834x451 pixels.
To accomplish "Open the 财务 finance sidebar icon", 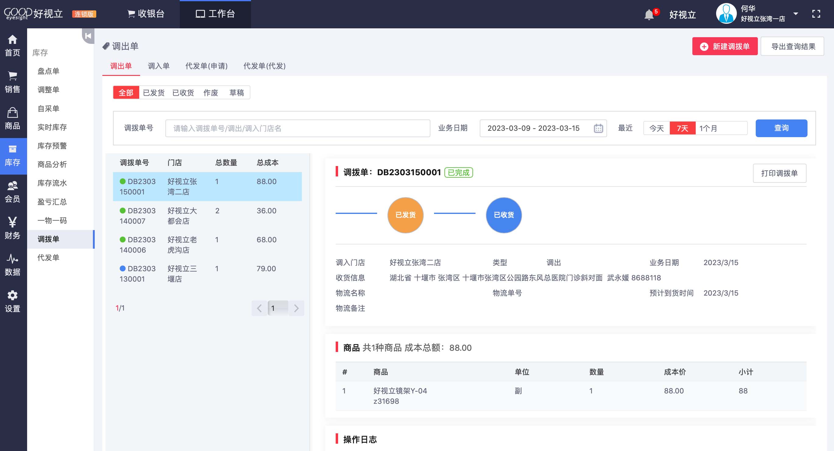I will (x=12, y=229).
